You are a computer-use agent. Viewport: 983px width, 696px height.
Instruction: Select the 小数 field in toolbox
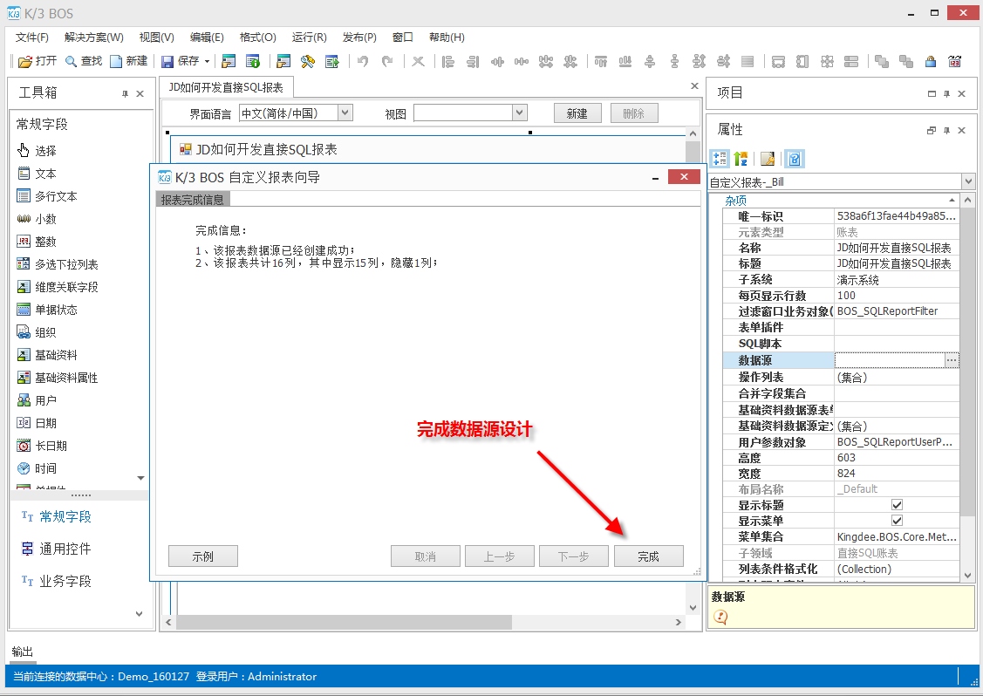tap(38, 219)
